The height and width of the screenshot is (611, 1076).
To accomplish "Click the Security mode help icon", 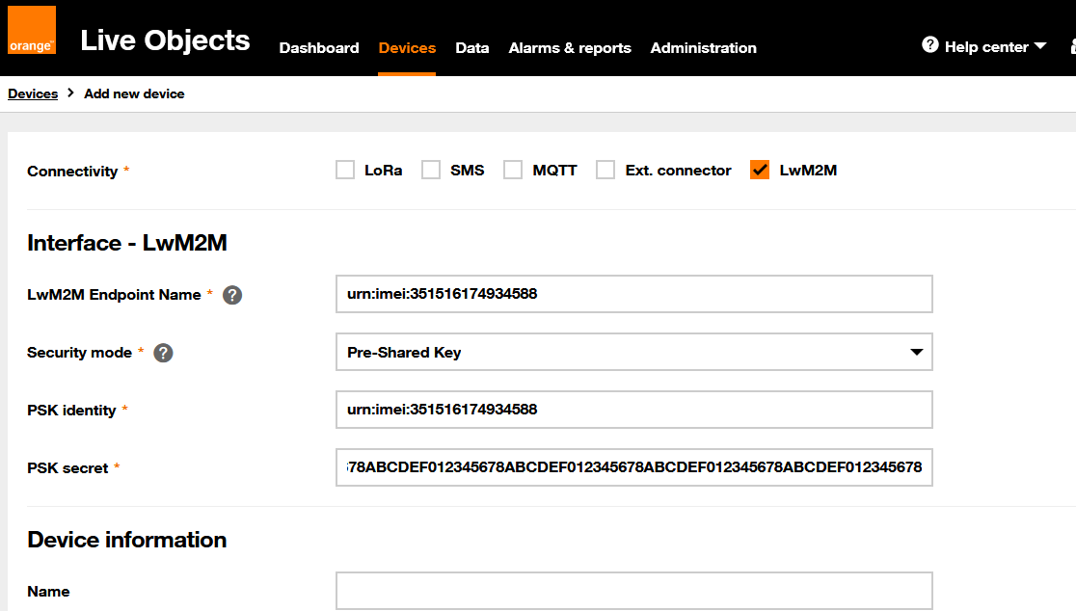I will pyautogui.click(x=164, y=353).
